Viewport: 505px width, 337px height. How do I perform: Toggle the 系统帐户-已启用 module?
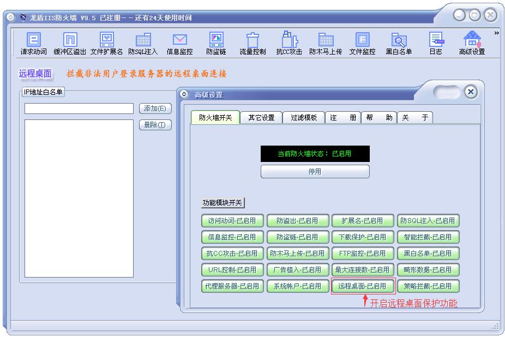pos(298,286)
